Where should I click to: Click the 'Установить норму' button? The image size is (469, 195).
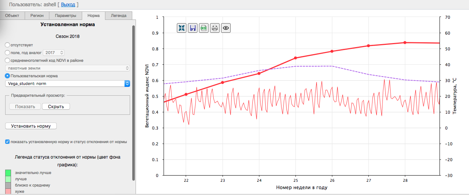coord(31,126)
